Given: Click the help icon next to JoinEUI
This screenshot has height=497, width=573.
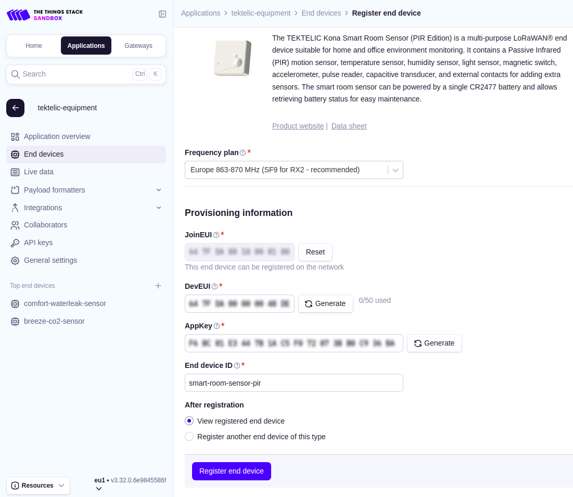Looking at the screenshot, I should (x=216, y=235).
